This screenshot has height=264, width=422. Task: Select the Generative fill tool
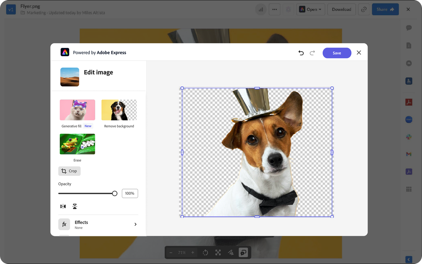77,110
